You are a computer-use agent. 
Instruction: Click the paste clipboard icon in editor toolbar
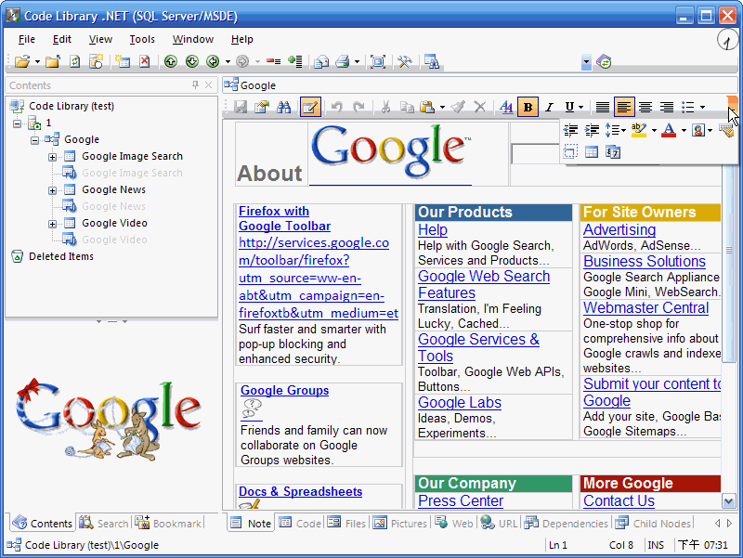coord(427,107)
